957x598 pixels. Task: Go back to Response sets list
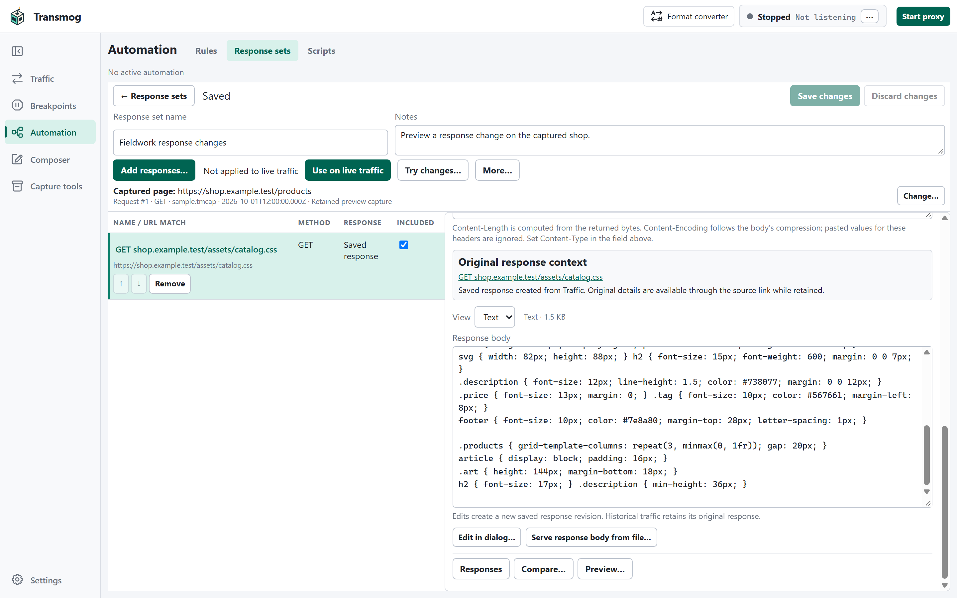tap(154, 96)
